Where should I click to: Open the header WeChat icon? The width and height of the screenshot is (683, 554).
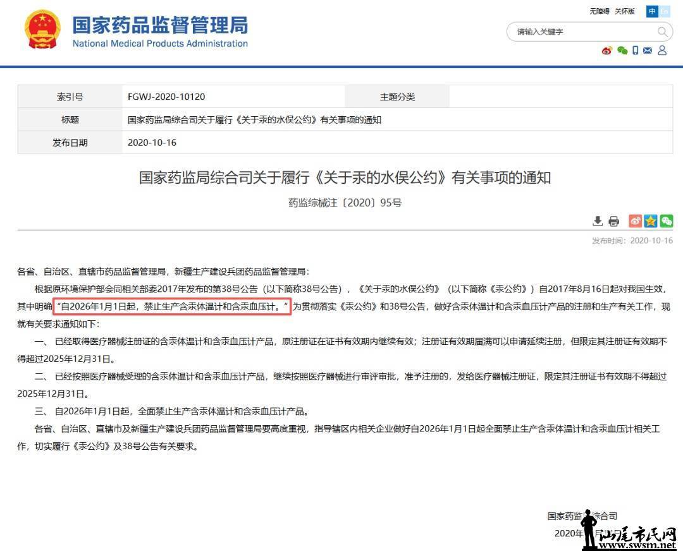point(622,51)
